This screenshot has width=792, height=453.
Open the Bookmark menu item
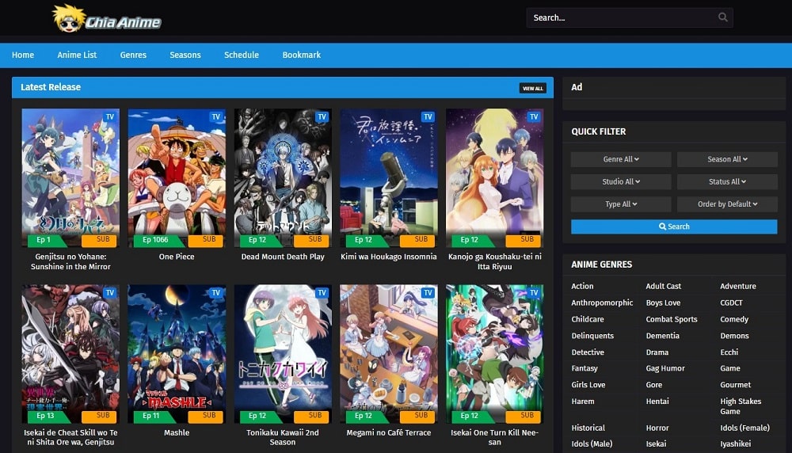tap(302, 55)
